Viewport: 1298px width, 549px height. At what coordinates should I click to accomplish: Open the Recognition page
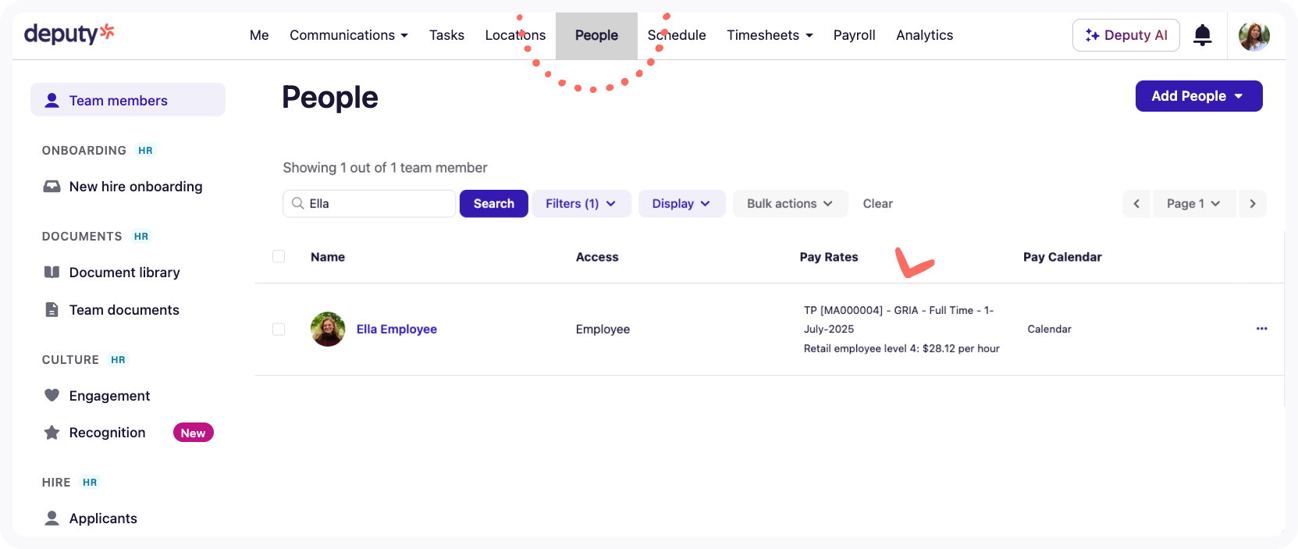click(107, 433)
